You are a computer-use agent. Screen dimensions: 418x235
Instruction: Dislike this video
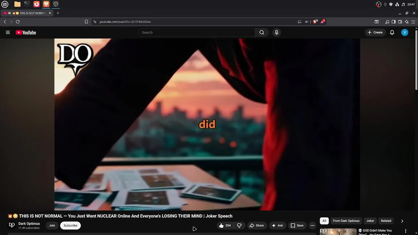pyautogui.click(x=239, y=225)
